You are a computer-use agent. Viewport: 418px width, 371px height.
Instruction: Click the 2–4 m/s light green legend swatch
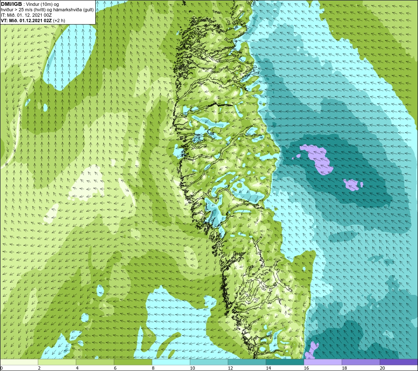point(57,362)
